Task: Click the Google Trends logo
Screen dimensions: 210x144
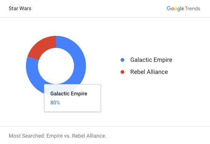Action: [183, 8]
